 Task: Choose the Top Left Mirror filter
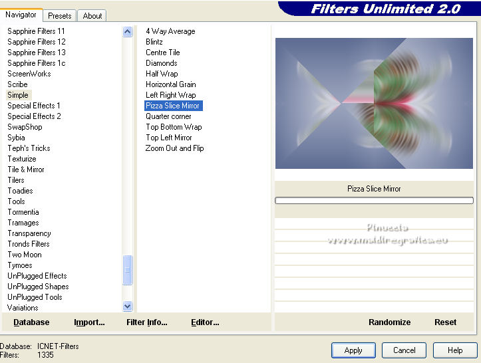pos(169,138)
